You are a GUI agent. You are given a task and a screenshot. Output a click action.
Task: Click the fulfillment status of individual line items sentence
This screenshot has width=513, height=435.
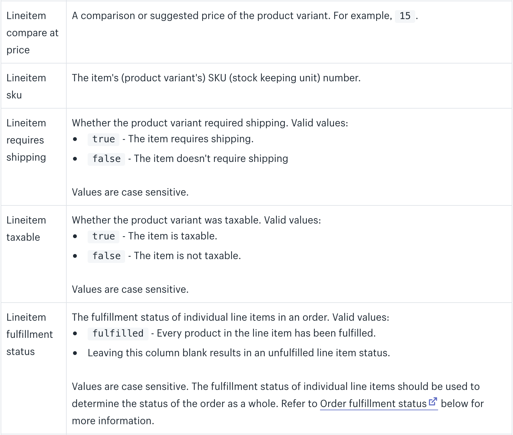coord(230,317)
